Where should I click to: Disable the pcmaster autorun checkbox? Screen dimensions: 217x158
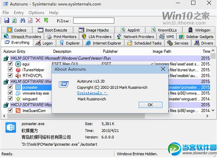coord(10,87)
